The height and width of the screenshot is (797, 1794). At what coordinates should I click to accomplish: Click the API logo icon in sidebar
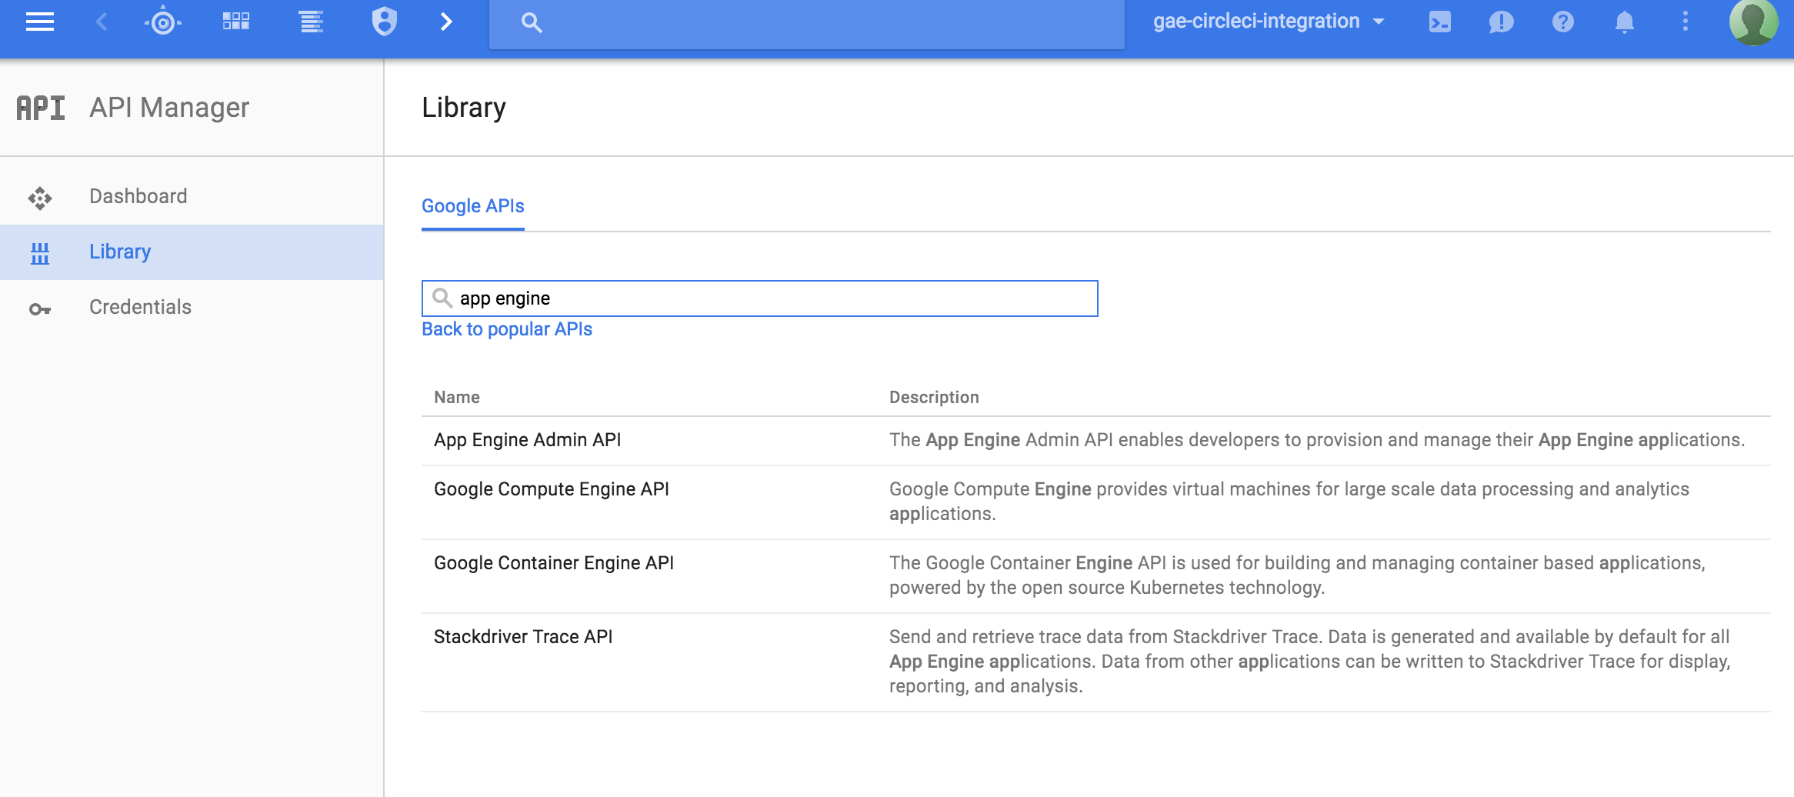coord(41,108)
